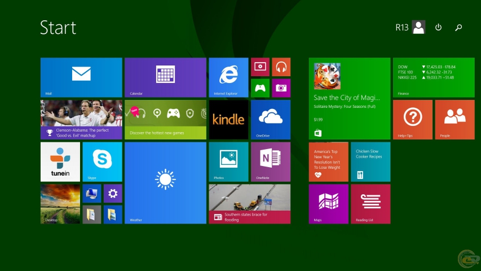This screenshot has width=481, height=271.
Task: Open the Xbox Games controller tile
Action: coord(260,88)
